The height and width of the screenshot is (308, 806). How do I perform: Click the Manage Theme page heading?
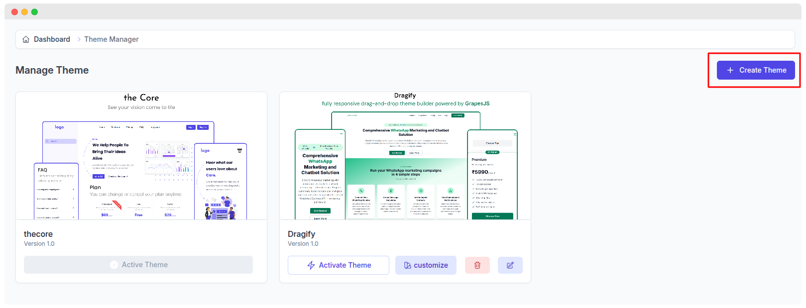coord(52,70)
